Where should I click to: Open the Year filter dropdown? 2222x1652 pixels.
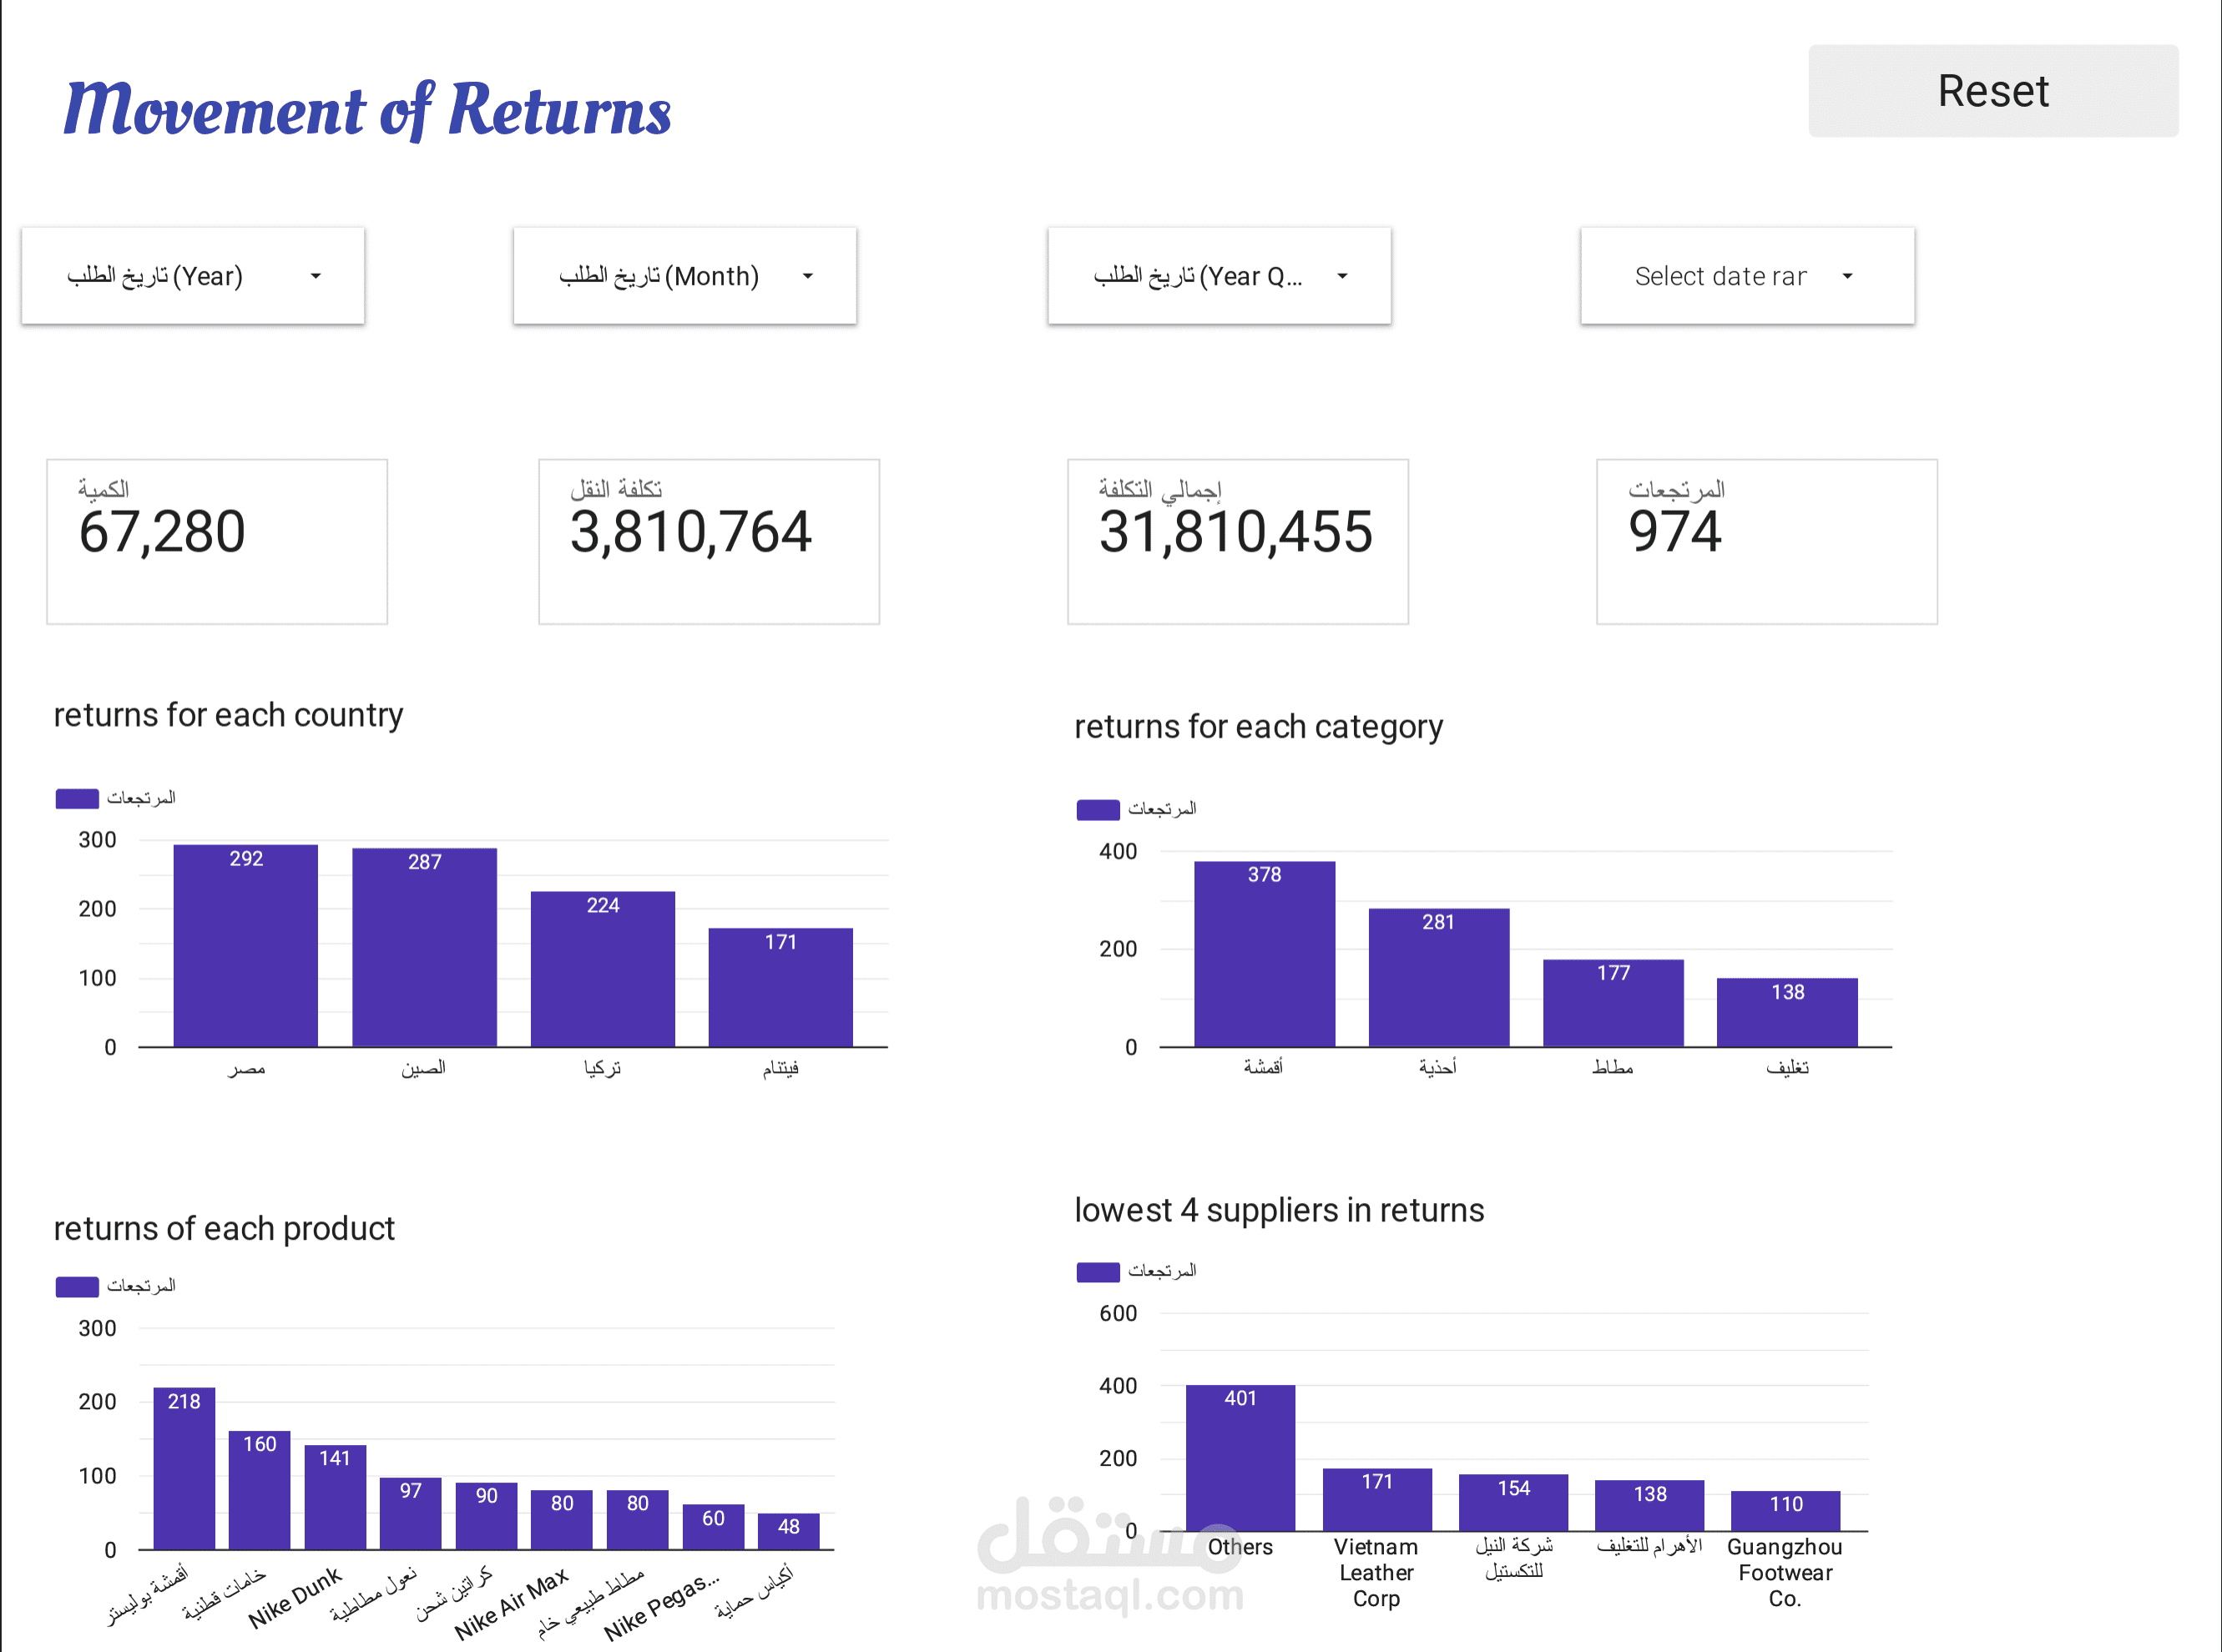[x=193, y=276]
